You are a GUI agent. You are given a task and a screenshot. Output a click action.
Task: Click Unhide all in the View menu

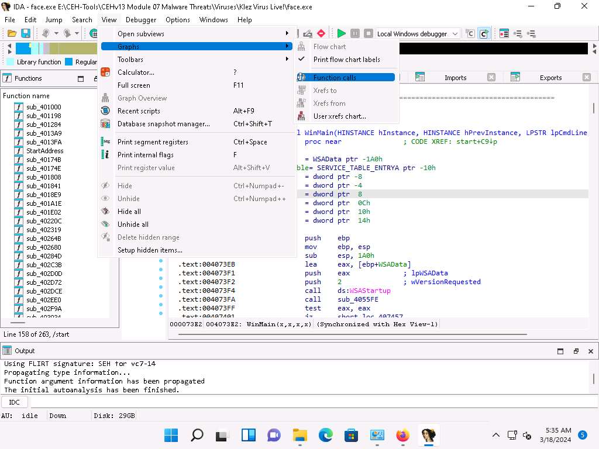pos(133,224)
